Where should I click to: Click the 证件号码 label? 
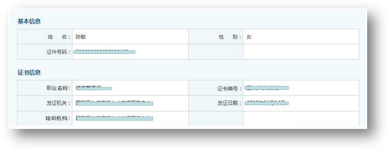coord(59,52)
